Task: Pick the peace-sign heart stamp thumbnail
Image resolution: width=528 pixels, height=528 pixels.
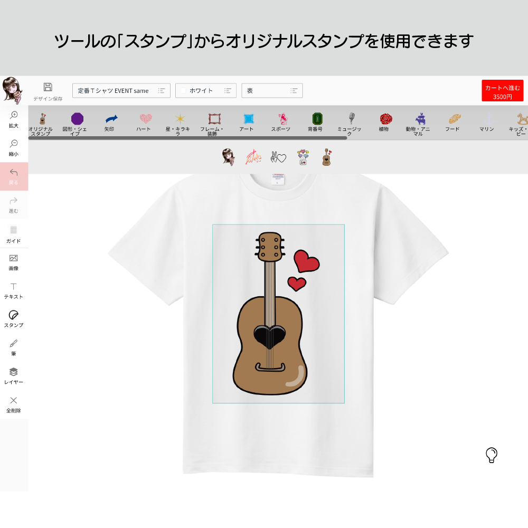Action: 278,157
